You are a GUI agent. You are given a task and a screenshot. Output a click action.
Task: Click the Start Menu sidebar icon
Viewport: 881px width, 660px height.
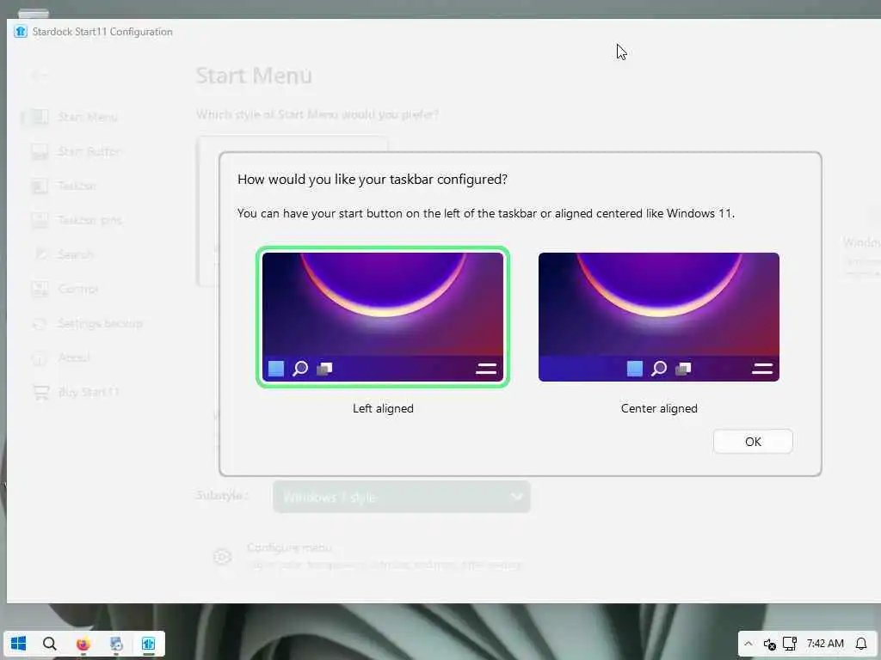40,117
